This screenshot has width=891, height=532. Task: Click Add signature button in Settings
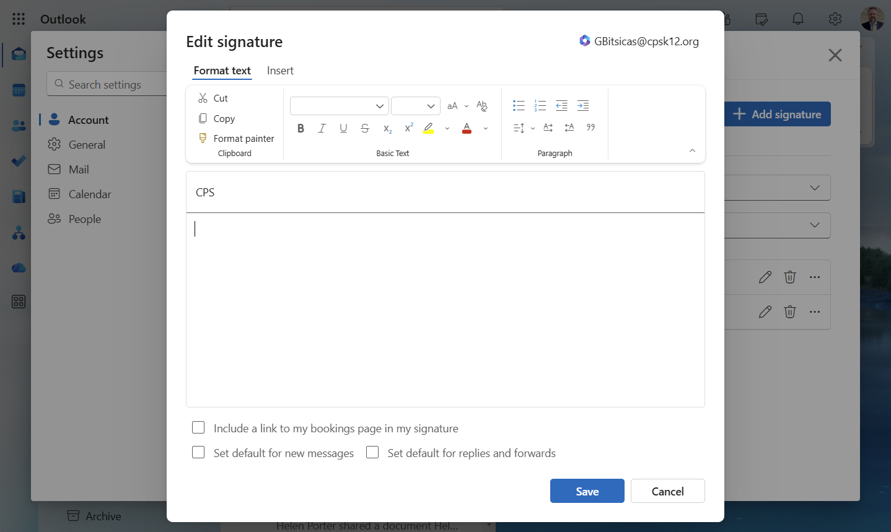[777, 114]
